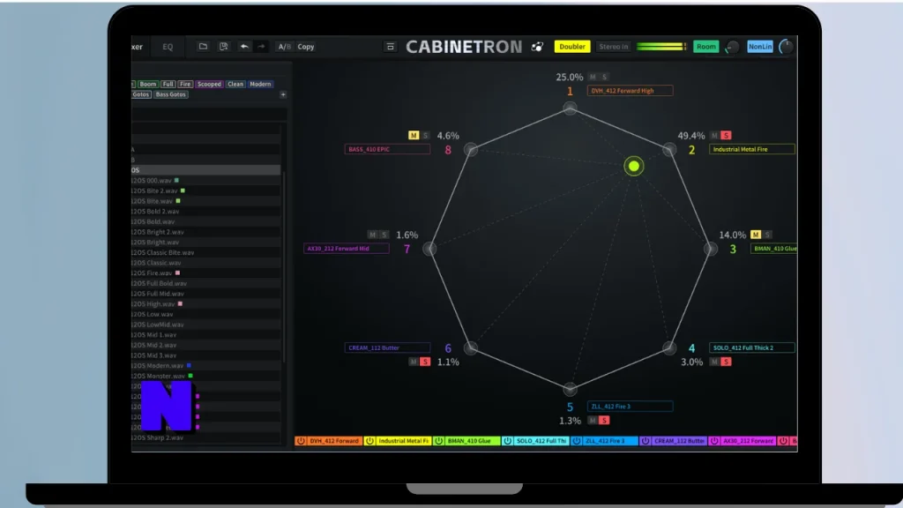This screenshot has height=508, width=903.
Task: Open the BASS_410 EPIC selector for slot 8
Action: 388,149
